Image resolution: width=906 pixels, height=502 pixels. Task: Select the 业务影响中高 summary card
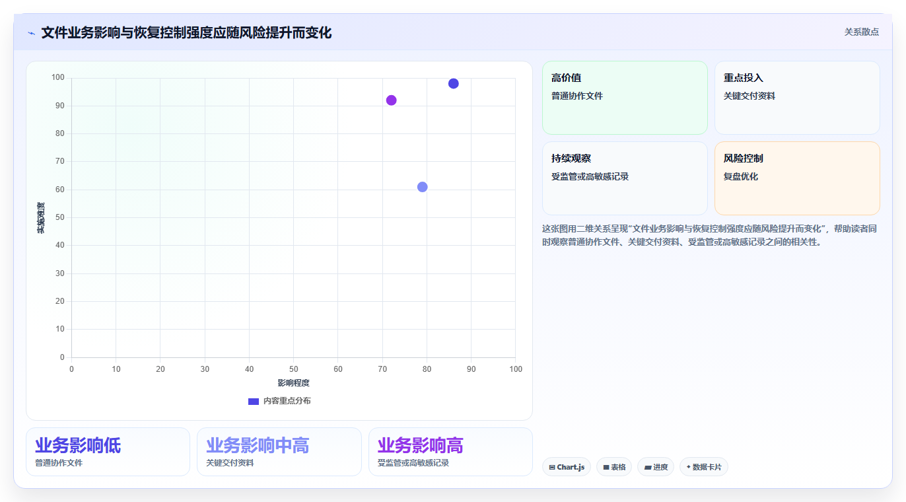tap(279, 452)
